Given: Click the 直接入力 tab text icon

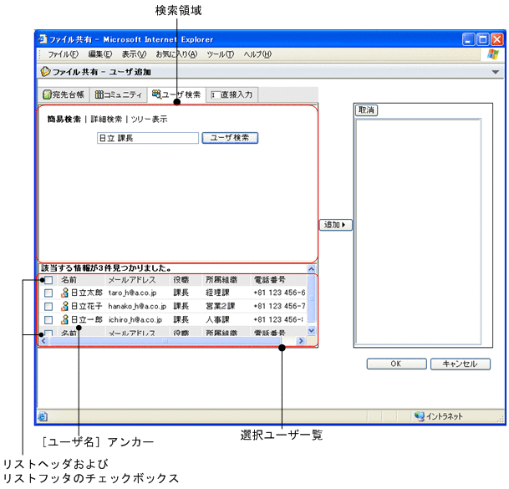Looking at the screenshot, I should point(215,94).
